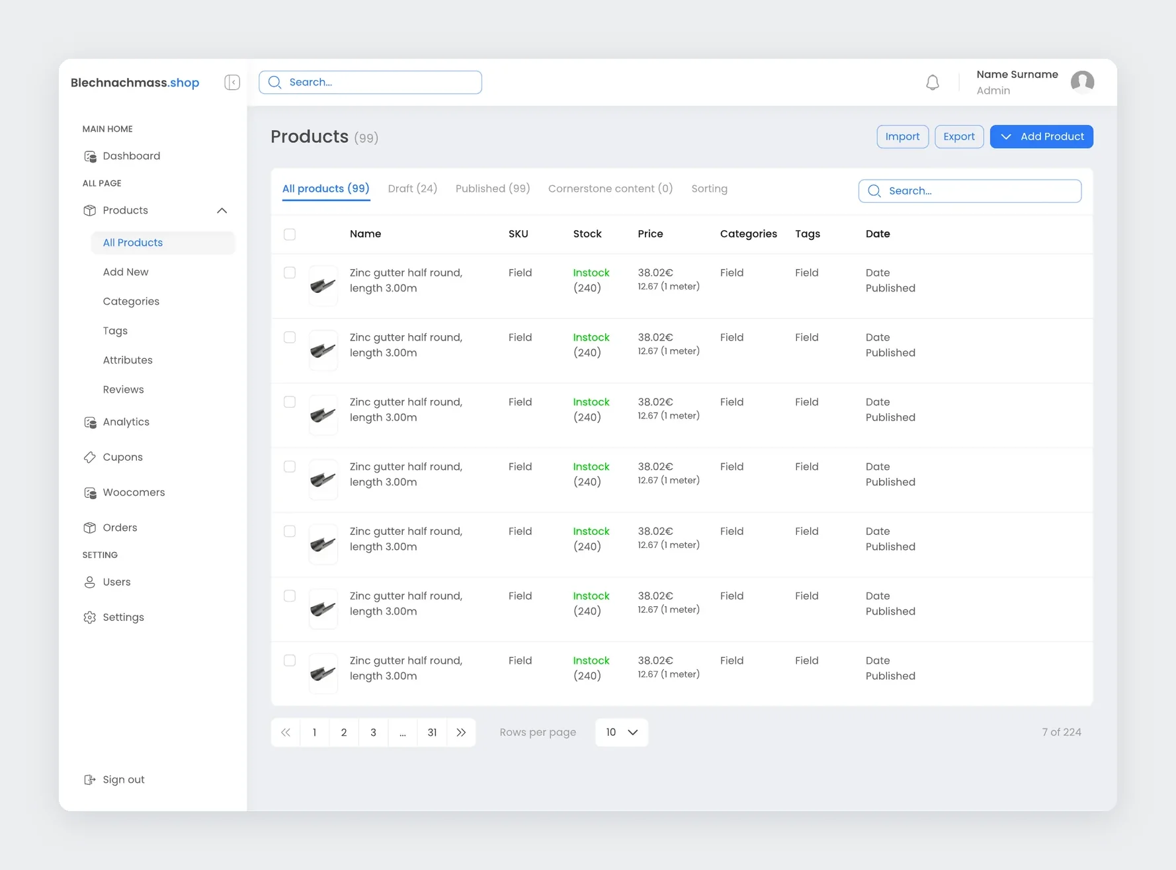Click the Dashboard sidebar icon

tap(90, 156)
